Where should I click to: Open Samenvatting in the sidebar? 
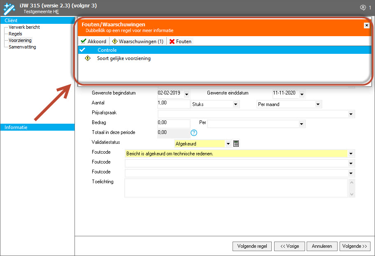(22, 47)
